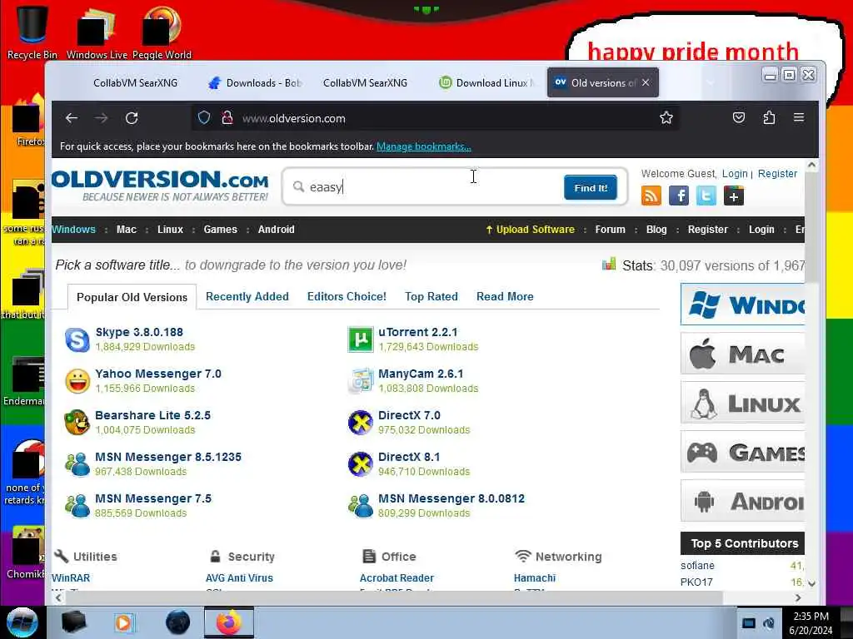Click the uTorrent green icon
The height and width of the screenshot is (639, 853).
(360, 339)
